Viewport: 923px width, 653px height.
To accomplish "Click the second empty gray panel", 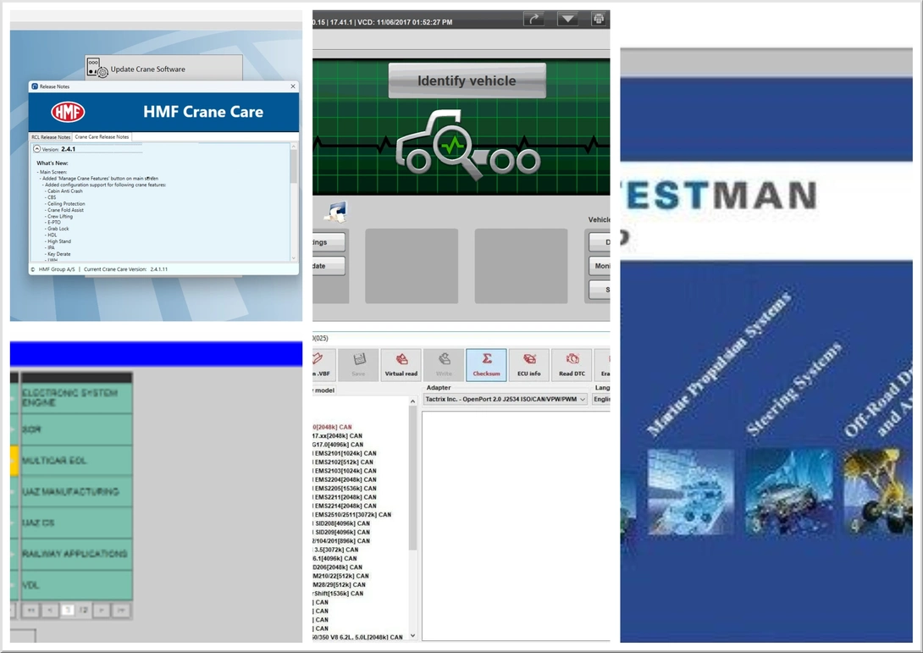I will 521,266.
